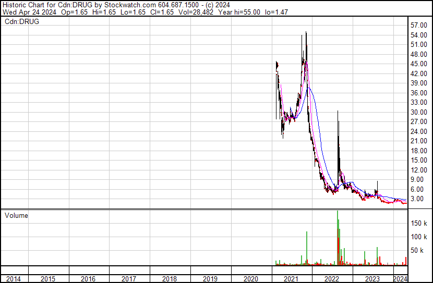Select the 30.00 price level label
This screenshot has width=433, height=283.
click(x=419, y=112)
